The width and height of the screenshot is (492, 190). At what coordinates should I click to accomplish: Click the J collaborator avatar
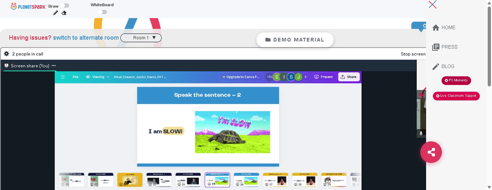tap(299, 77)
